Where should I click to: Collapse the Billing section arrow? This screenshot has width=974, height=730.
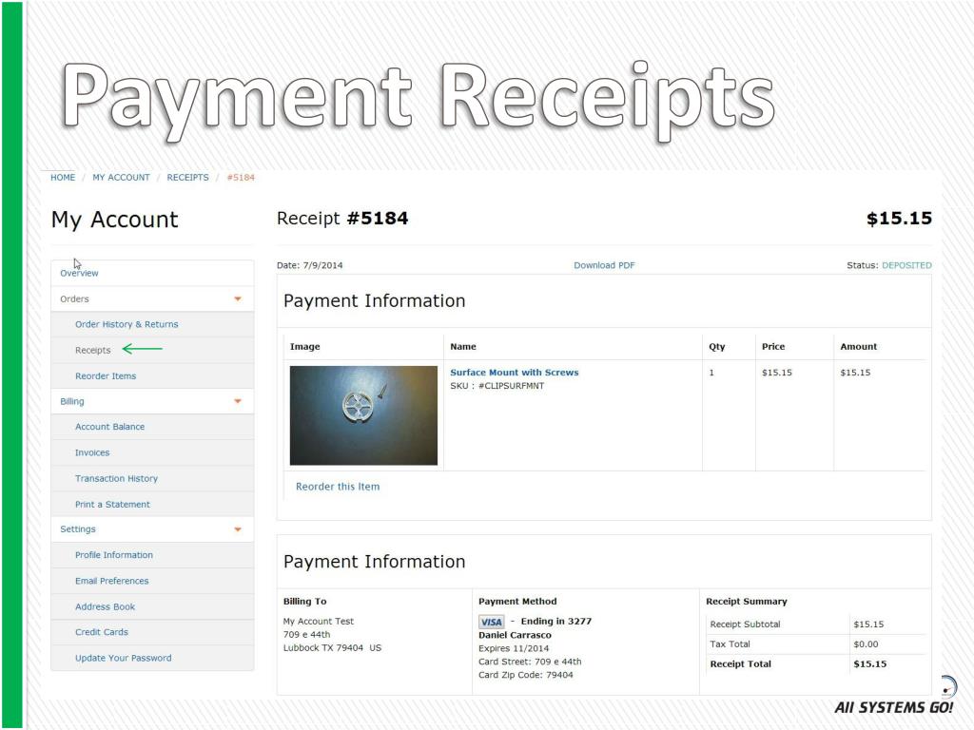click(x=237, y=402)
